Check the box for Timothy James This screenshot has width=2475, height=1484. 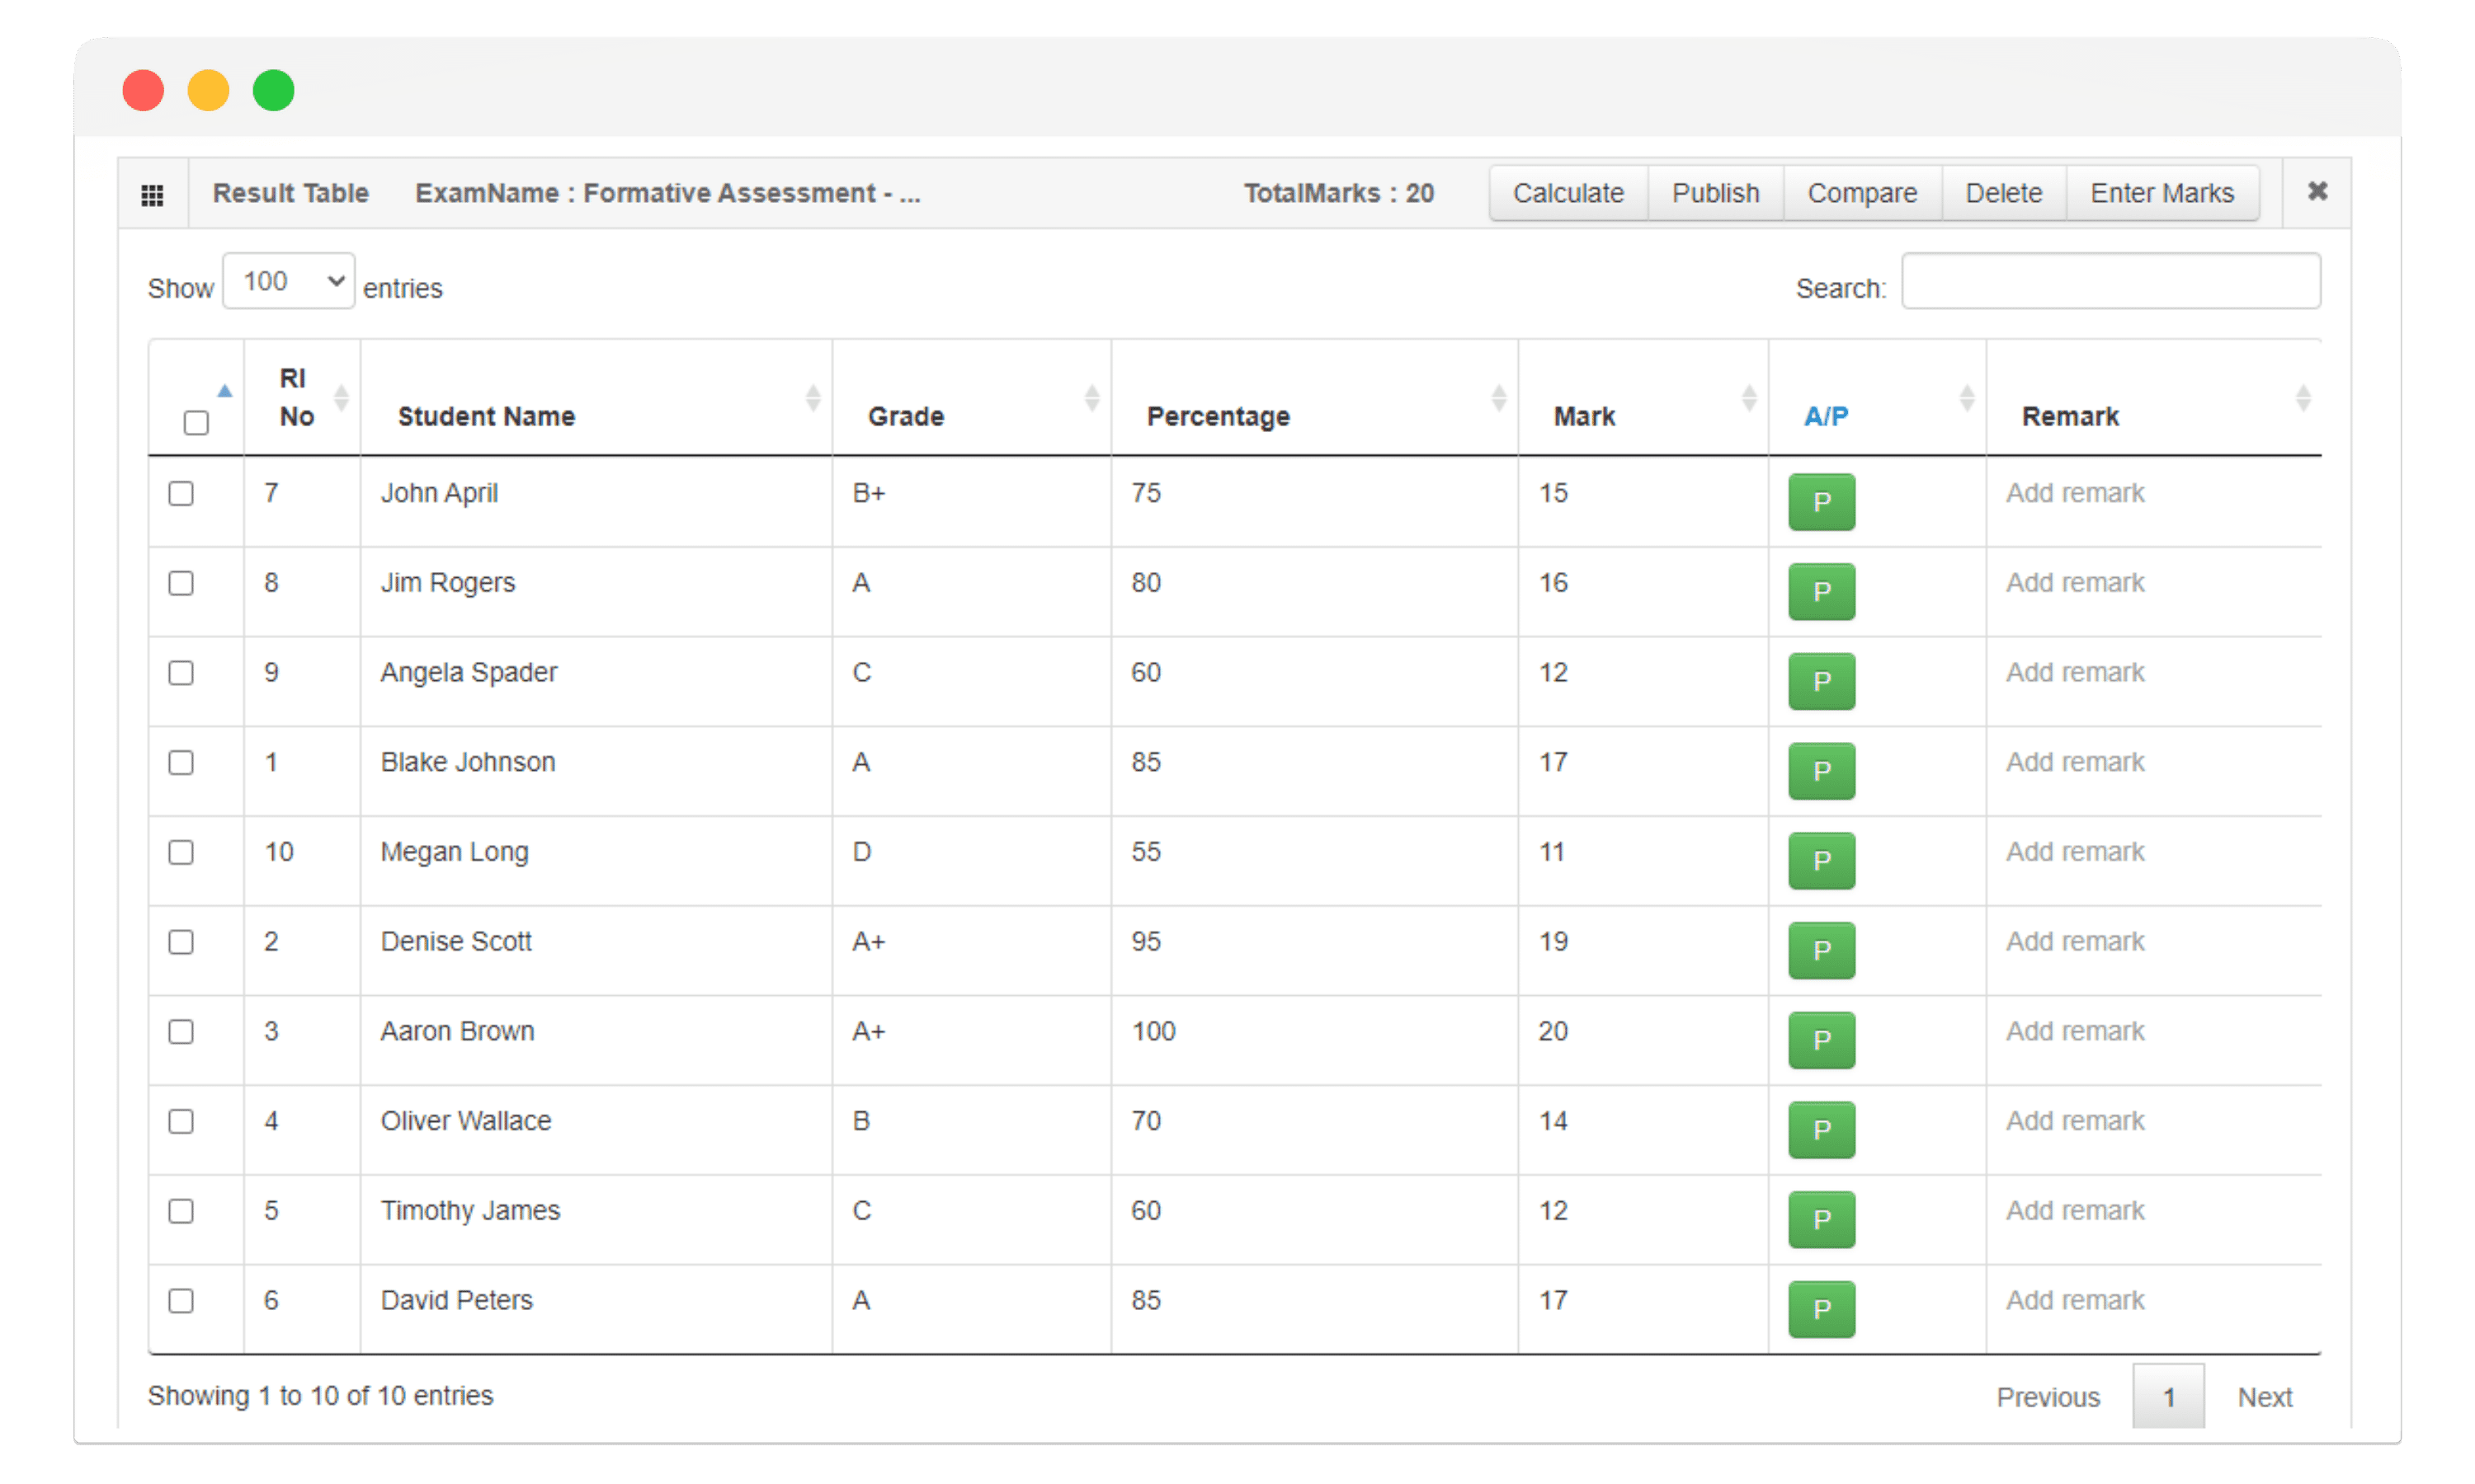pyautogui.click(x=181, y=1211)
